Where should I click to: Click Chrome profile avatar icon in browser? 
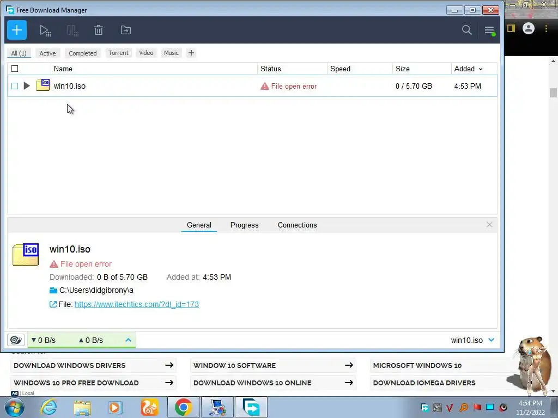tap(529, 28)
